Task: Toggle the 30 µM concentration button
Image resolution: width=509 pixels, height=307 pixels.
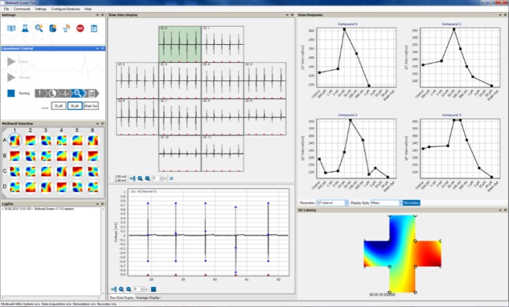Action: coord(75,106)
